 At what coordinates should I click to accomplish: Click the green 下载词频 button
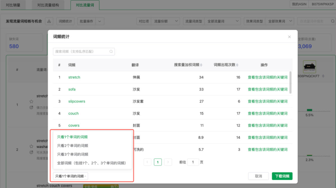[x=282, y=176]
